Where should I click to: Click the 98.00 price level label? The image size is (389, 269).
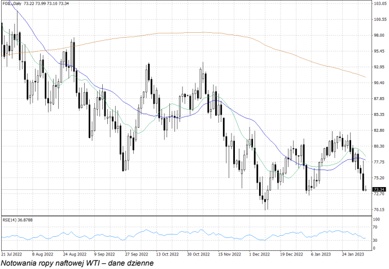pos(379,36)
